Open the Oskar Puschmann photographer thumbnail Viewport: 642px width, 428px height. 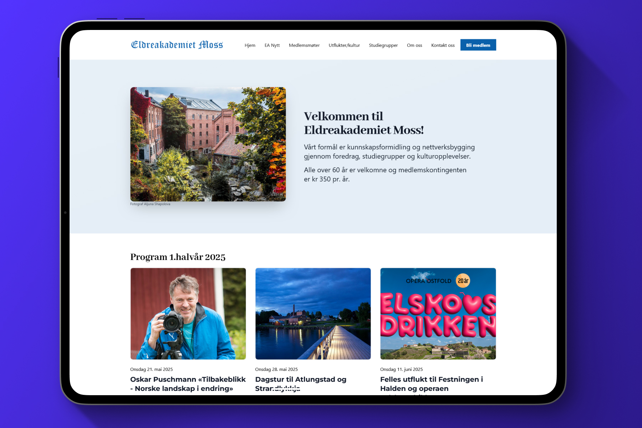tap(188, 314)
